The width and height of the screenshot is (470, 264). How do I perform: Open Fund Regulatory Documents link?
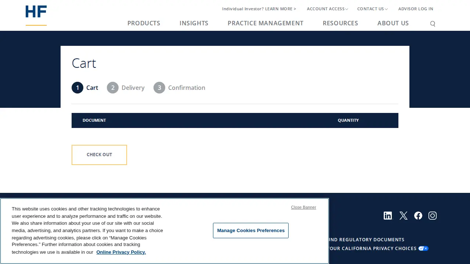(366, 239)
